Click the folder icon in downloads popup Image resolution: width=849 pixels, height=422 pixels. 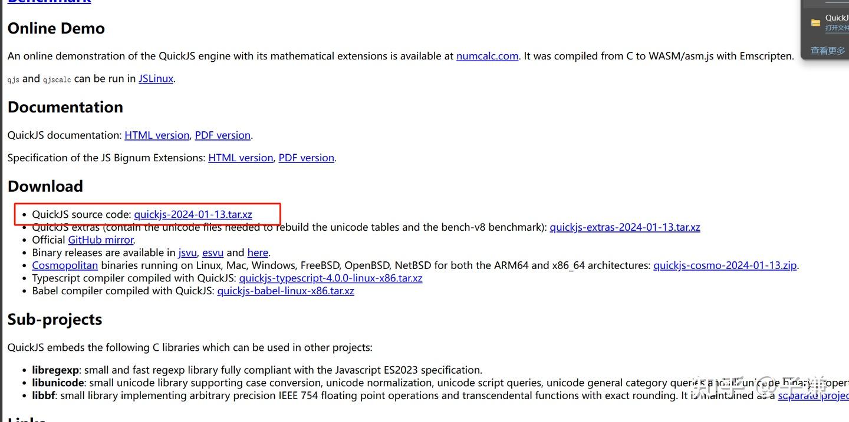(815, 23)
